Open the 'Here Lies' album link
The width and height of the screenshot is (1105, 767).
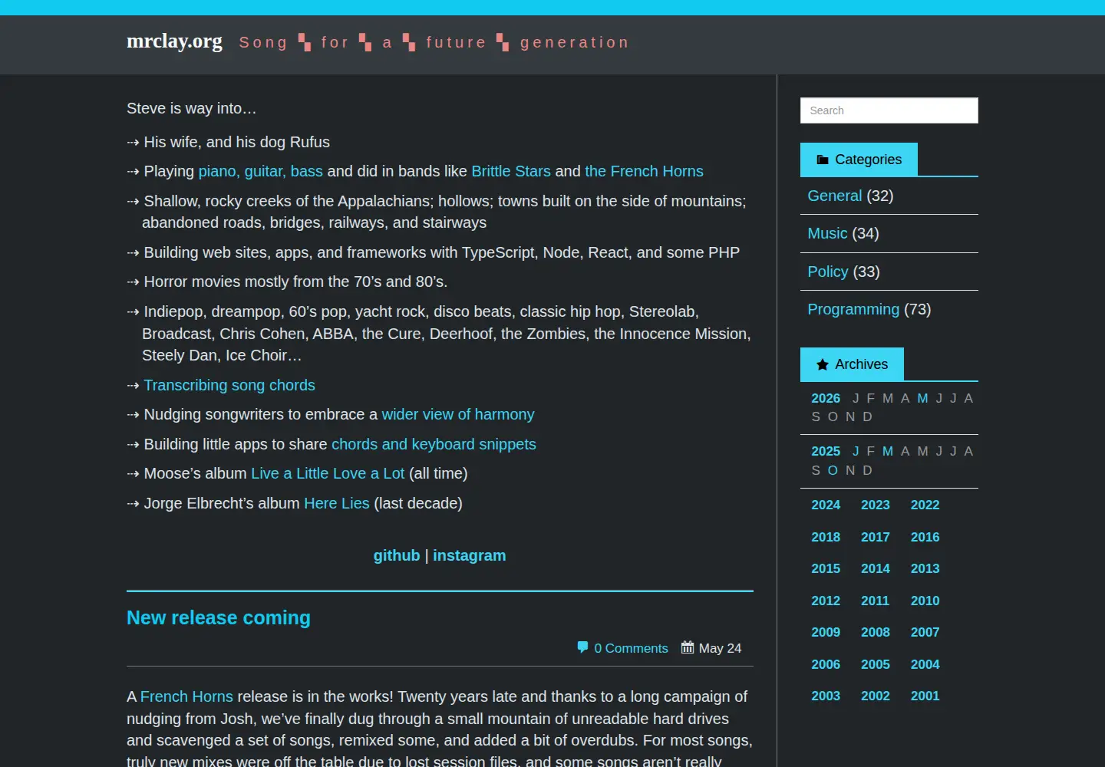[337, 503]
